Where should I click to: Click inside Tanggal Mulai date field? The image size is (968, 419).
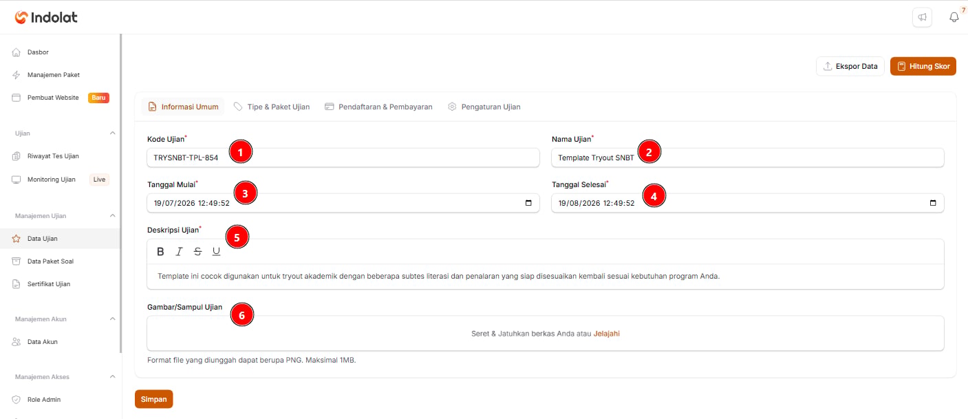[343, 203]
